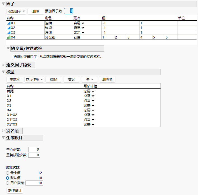Click the 交叉 button
198x195 pixels.
[x=72, y=79]
